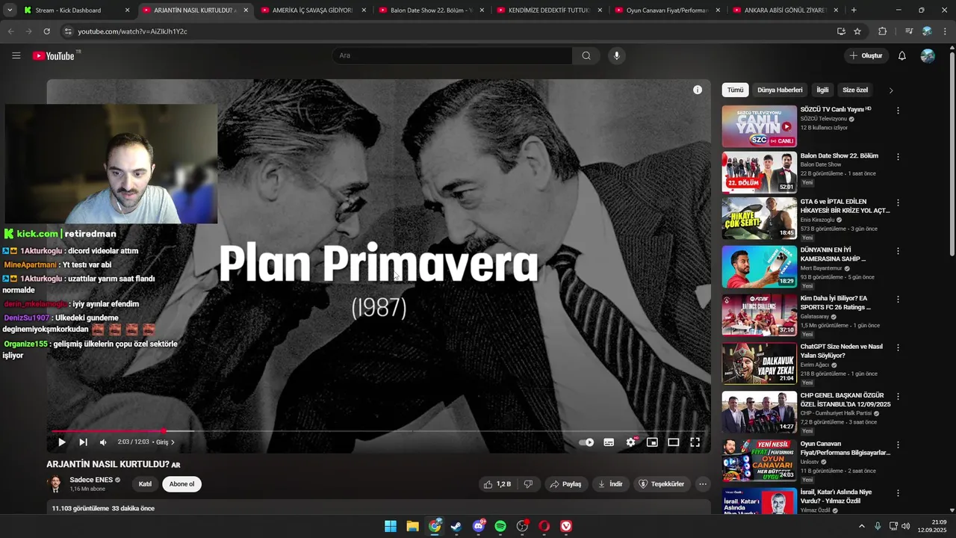
Task: Switch to Stream - Kick Dashboard tab
Action: (77, 10)
